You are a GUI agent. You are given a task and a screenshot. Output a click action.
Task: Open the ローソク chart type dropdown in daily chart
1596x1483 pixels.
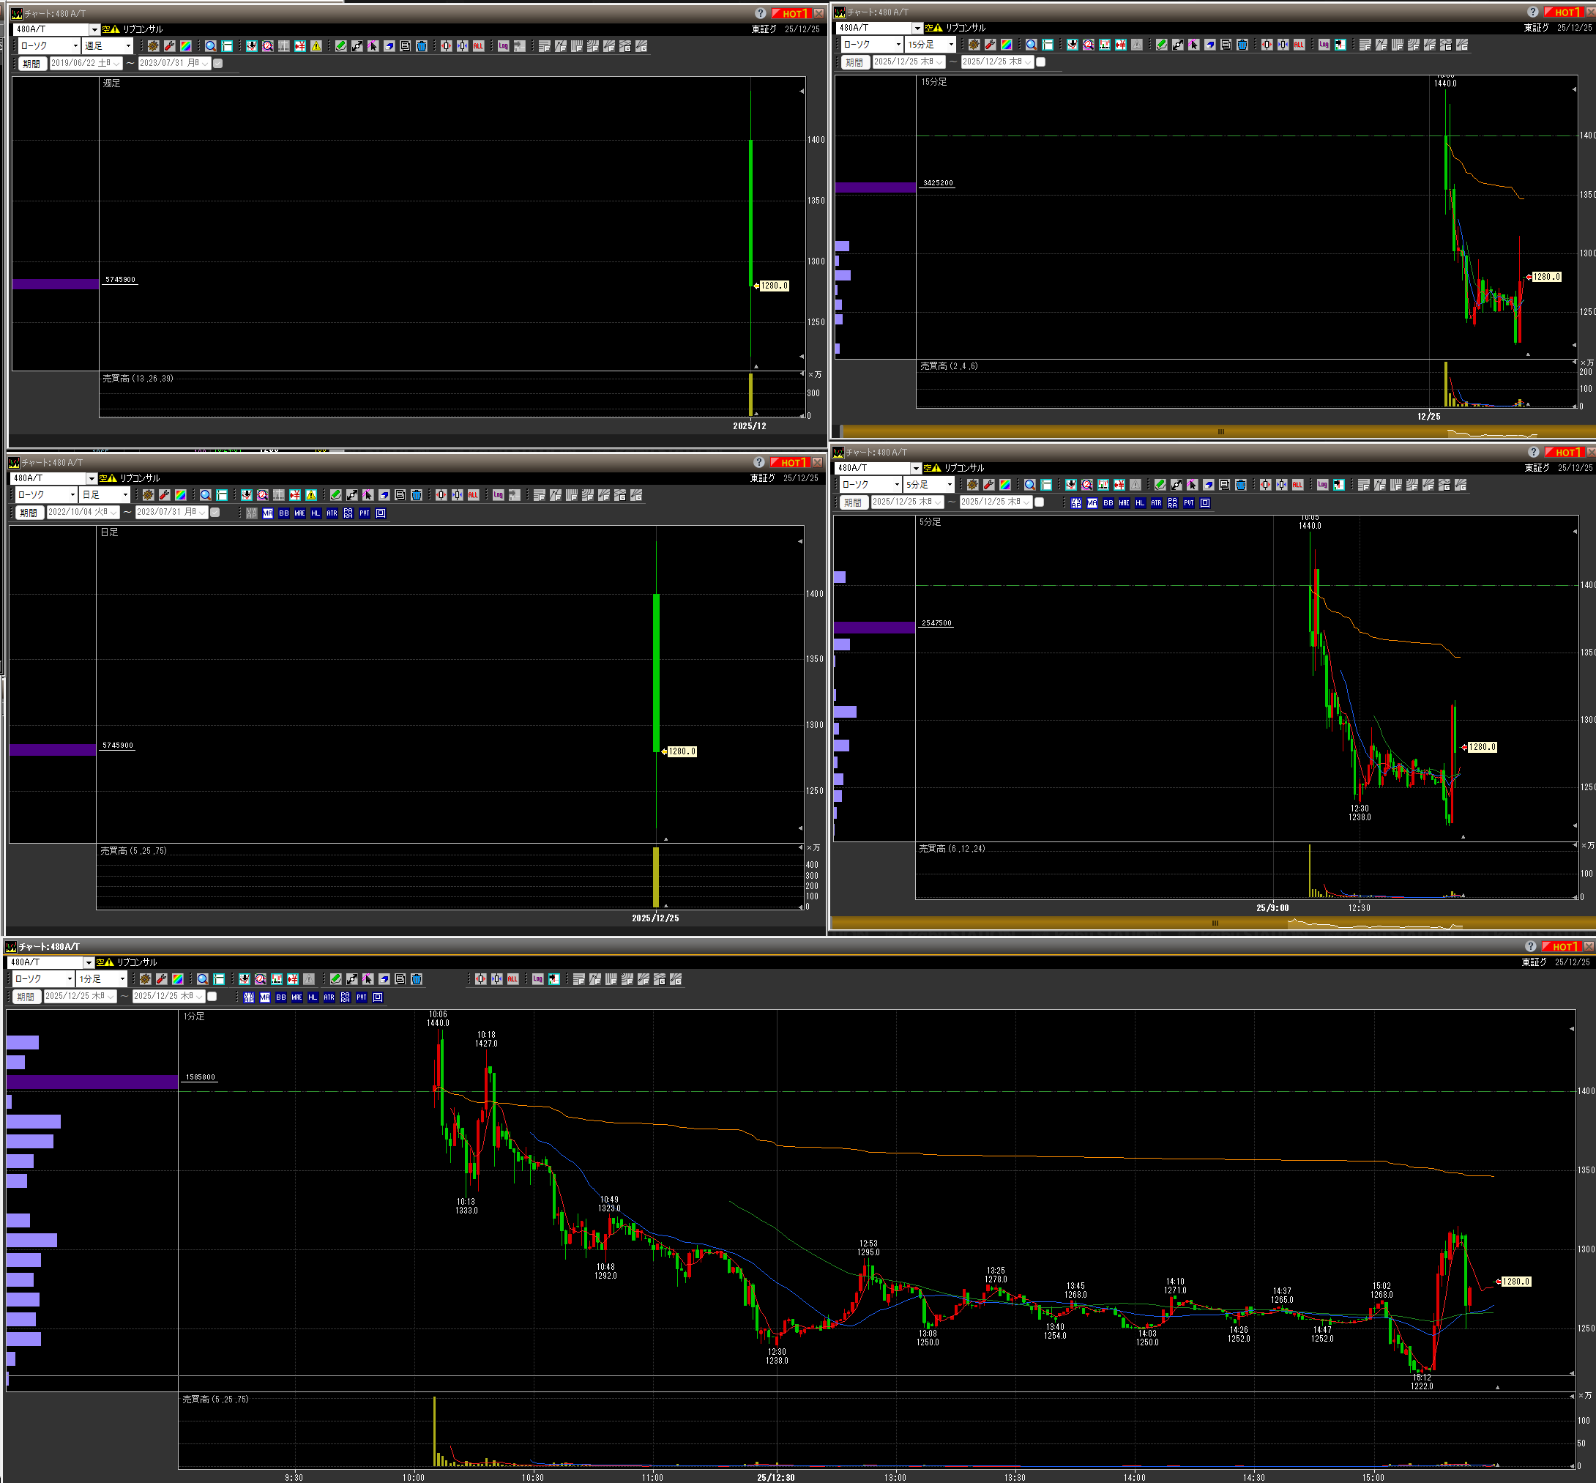(x=47, y=495)
